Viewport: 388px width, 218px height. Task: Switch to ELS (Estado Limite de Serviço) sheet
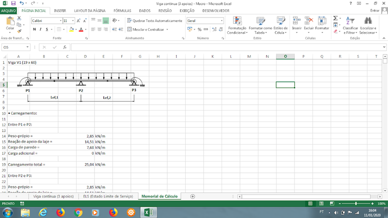[x=107, y=196]
